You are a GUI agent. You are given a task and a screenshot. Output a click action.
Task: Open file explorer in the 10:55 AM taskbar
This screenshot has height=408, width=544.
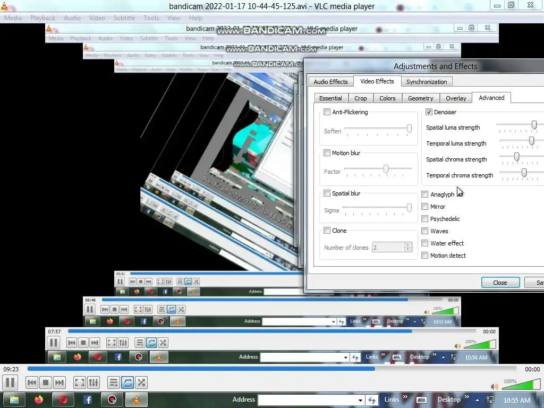[x=14, y=399]
